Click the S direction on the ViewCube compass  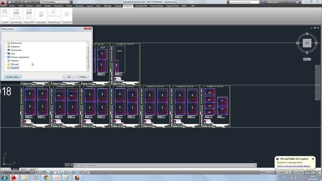tap(307, 53)
